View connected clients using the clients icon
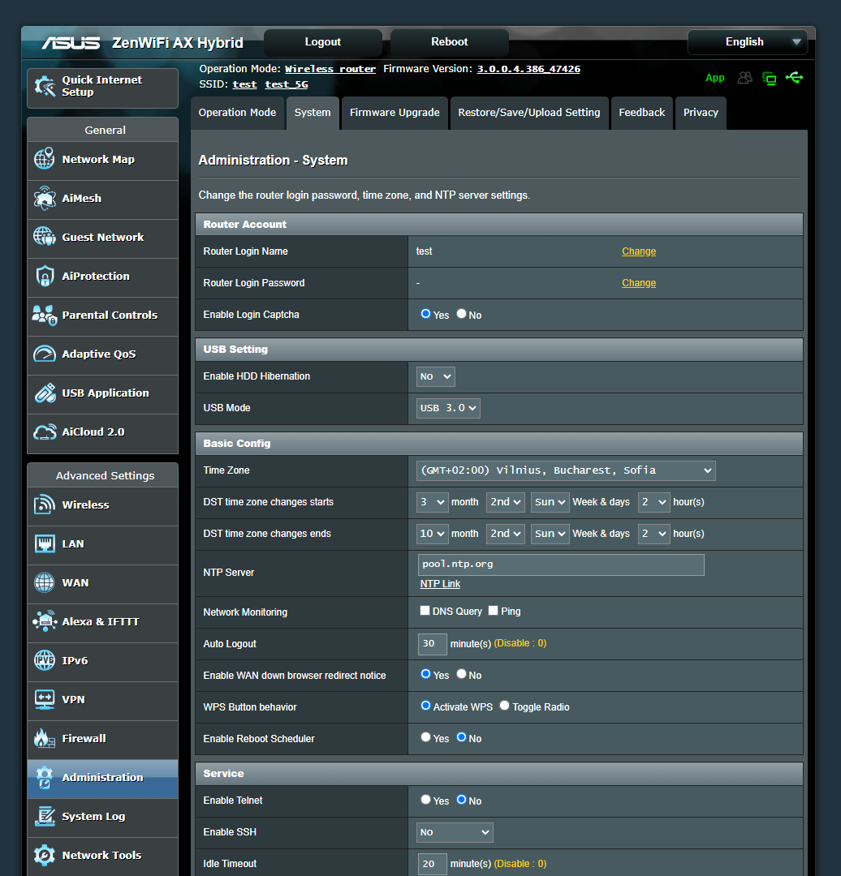The height and width of the screenshot is (876, 841). point(745,78)
